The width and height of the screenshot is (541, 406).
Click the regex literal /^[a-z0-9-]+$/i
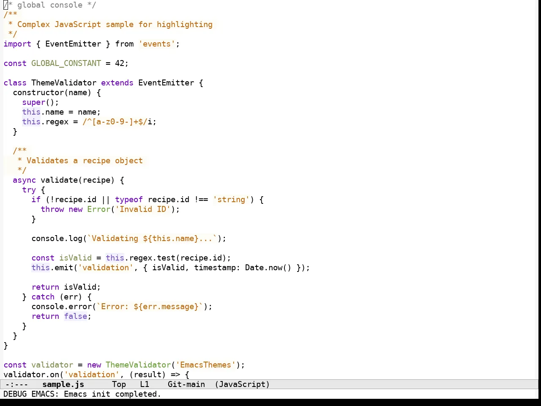point(117,122)
